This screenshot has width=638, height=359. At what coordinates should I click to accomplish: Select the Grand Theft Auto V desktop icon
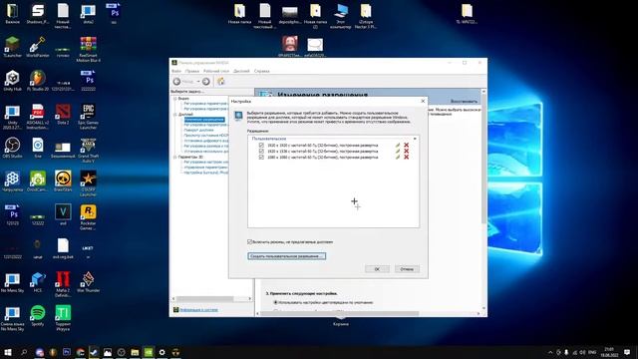point(89,151)
